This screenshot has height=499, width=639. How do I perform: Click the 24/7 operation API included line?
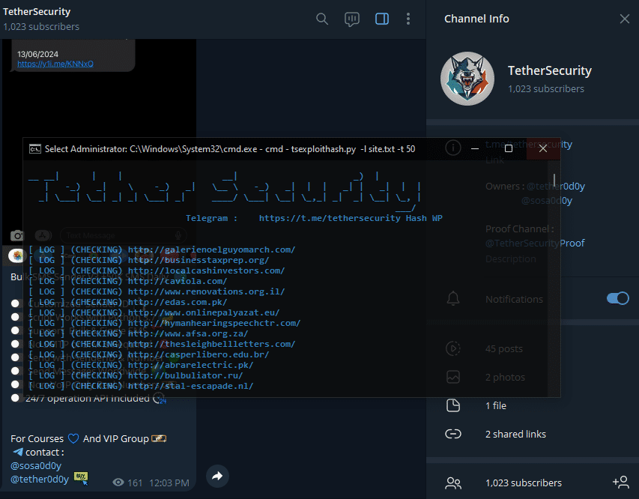pos(88,399)
